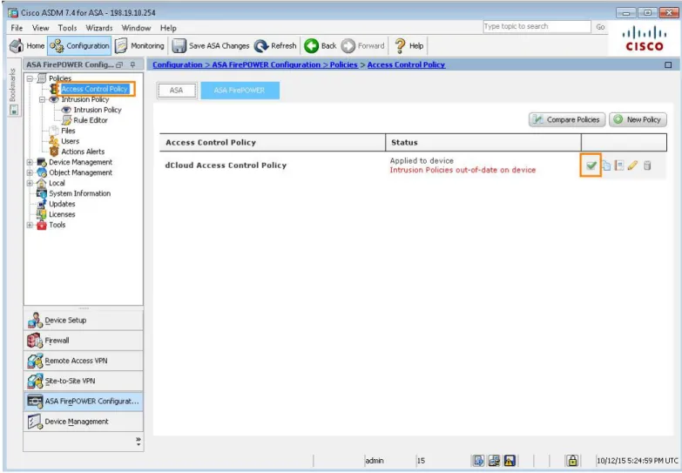Collapse the Intrusion Policy node
This screenshot has height=473, width=682.
coord(42,99)
